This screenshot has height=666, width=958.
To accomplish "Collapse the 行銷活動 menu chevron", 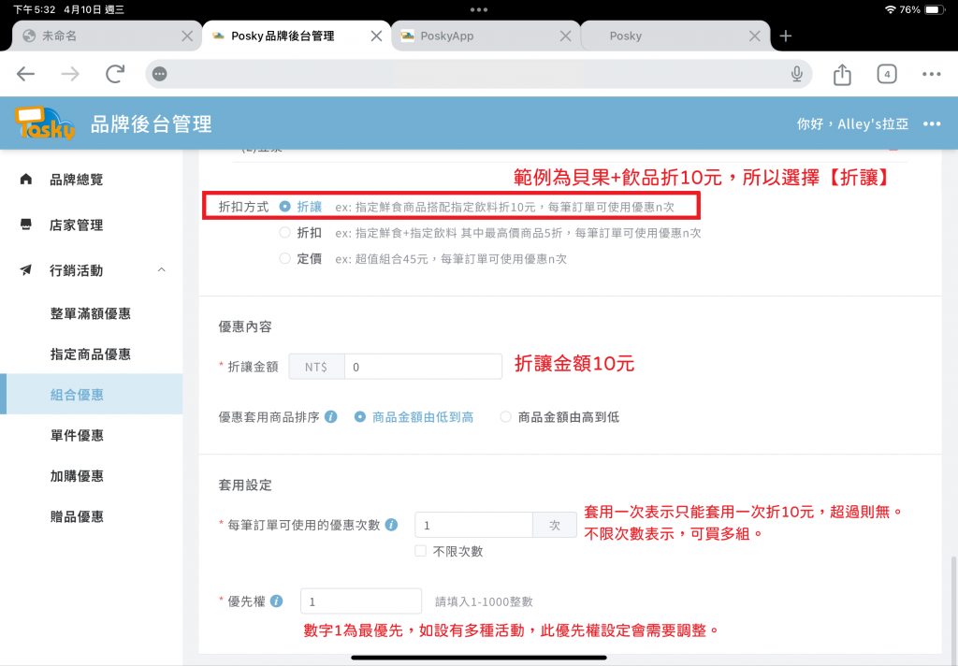I will (161, 270).
